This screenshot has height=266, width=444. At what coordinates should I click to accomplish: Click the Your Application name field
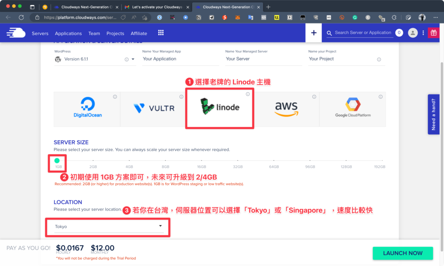[180, 59]
